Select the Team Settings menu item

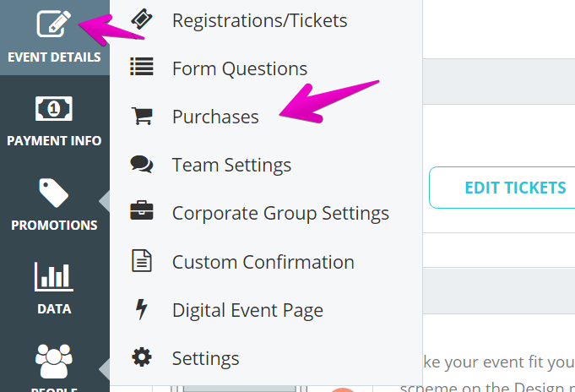[x=231, y=165]
